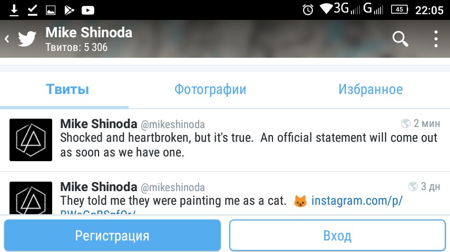Tap the alarm clock status icon
This screenshot has height=252, width=450.
[308, 10]
